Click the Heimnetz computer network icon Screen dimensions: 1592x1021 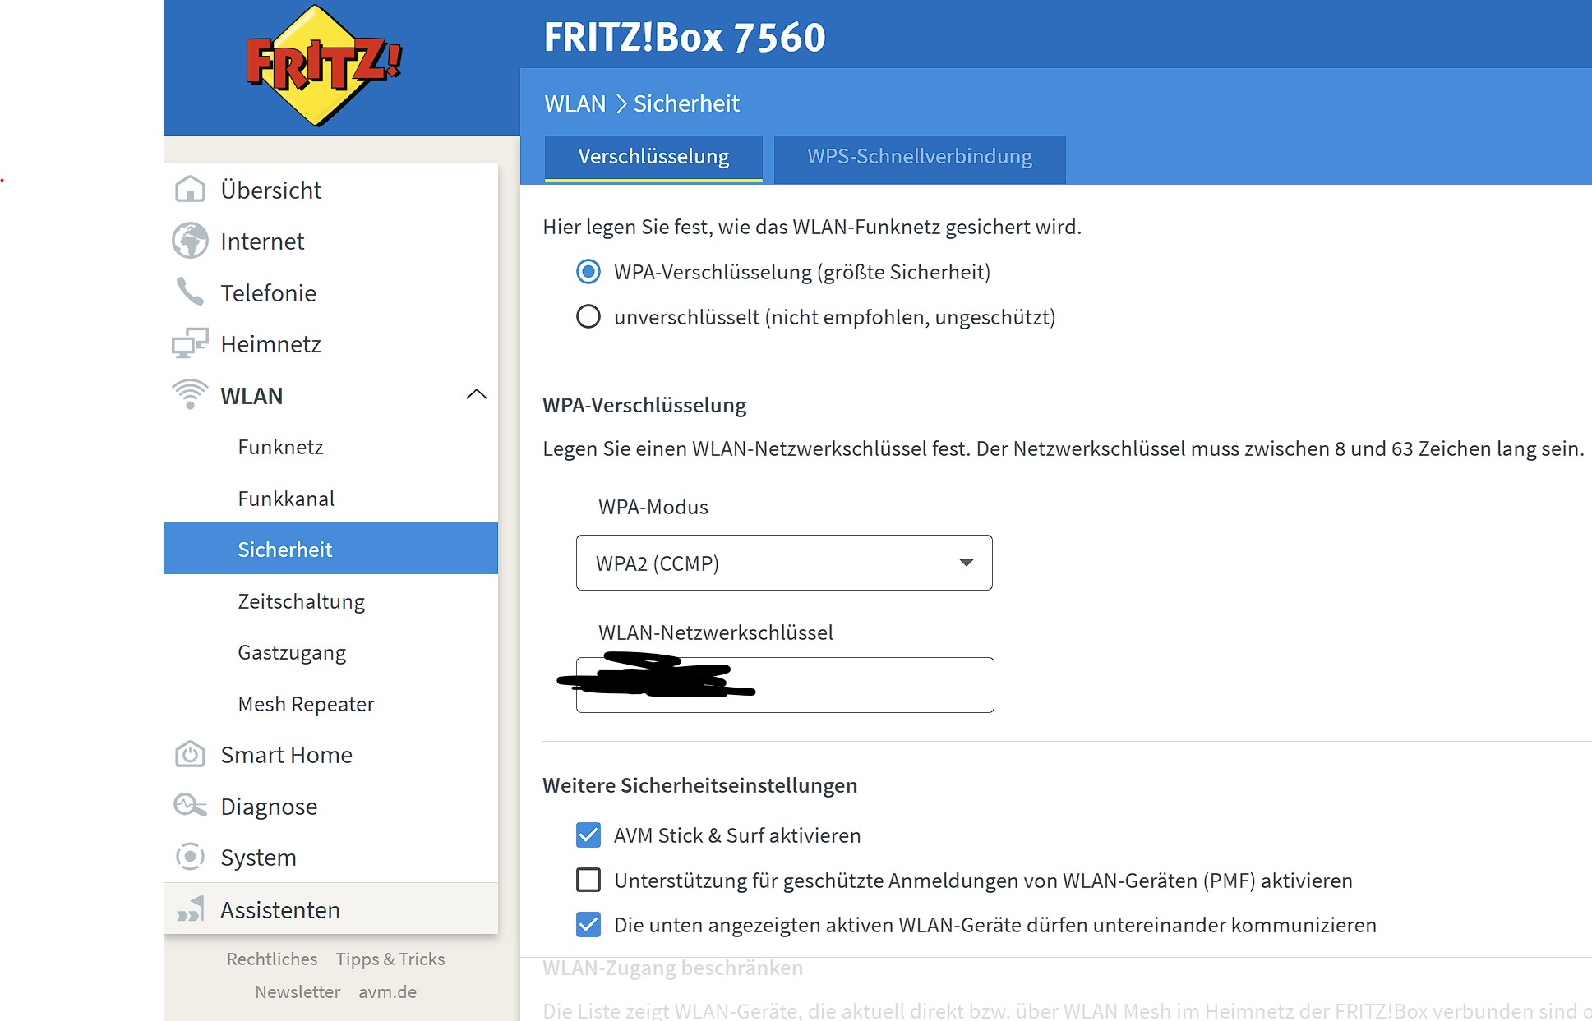pyautogui.click(x=190, y=343)
